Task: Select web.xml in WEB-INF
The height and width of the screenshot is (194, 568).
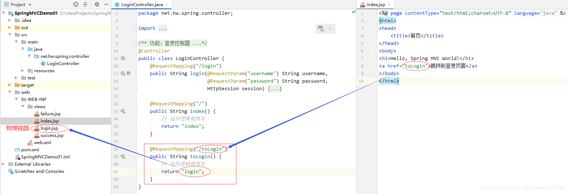Action: point(42,143)
